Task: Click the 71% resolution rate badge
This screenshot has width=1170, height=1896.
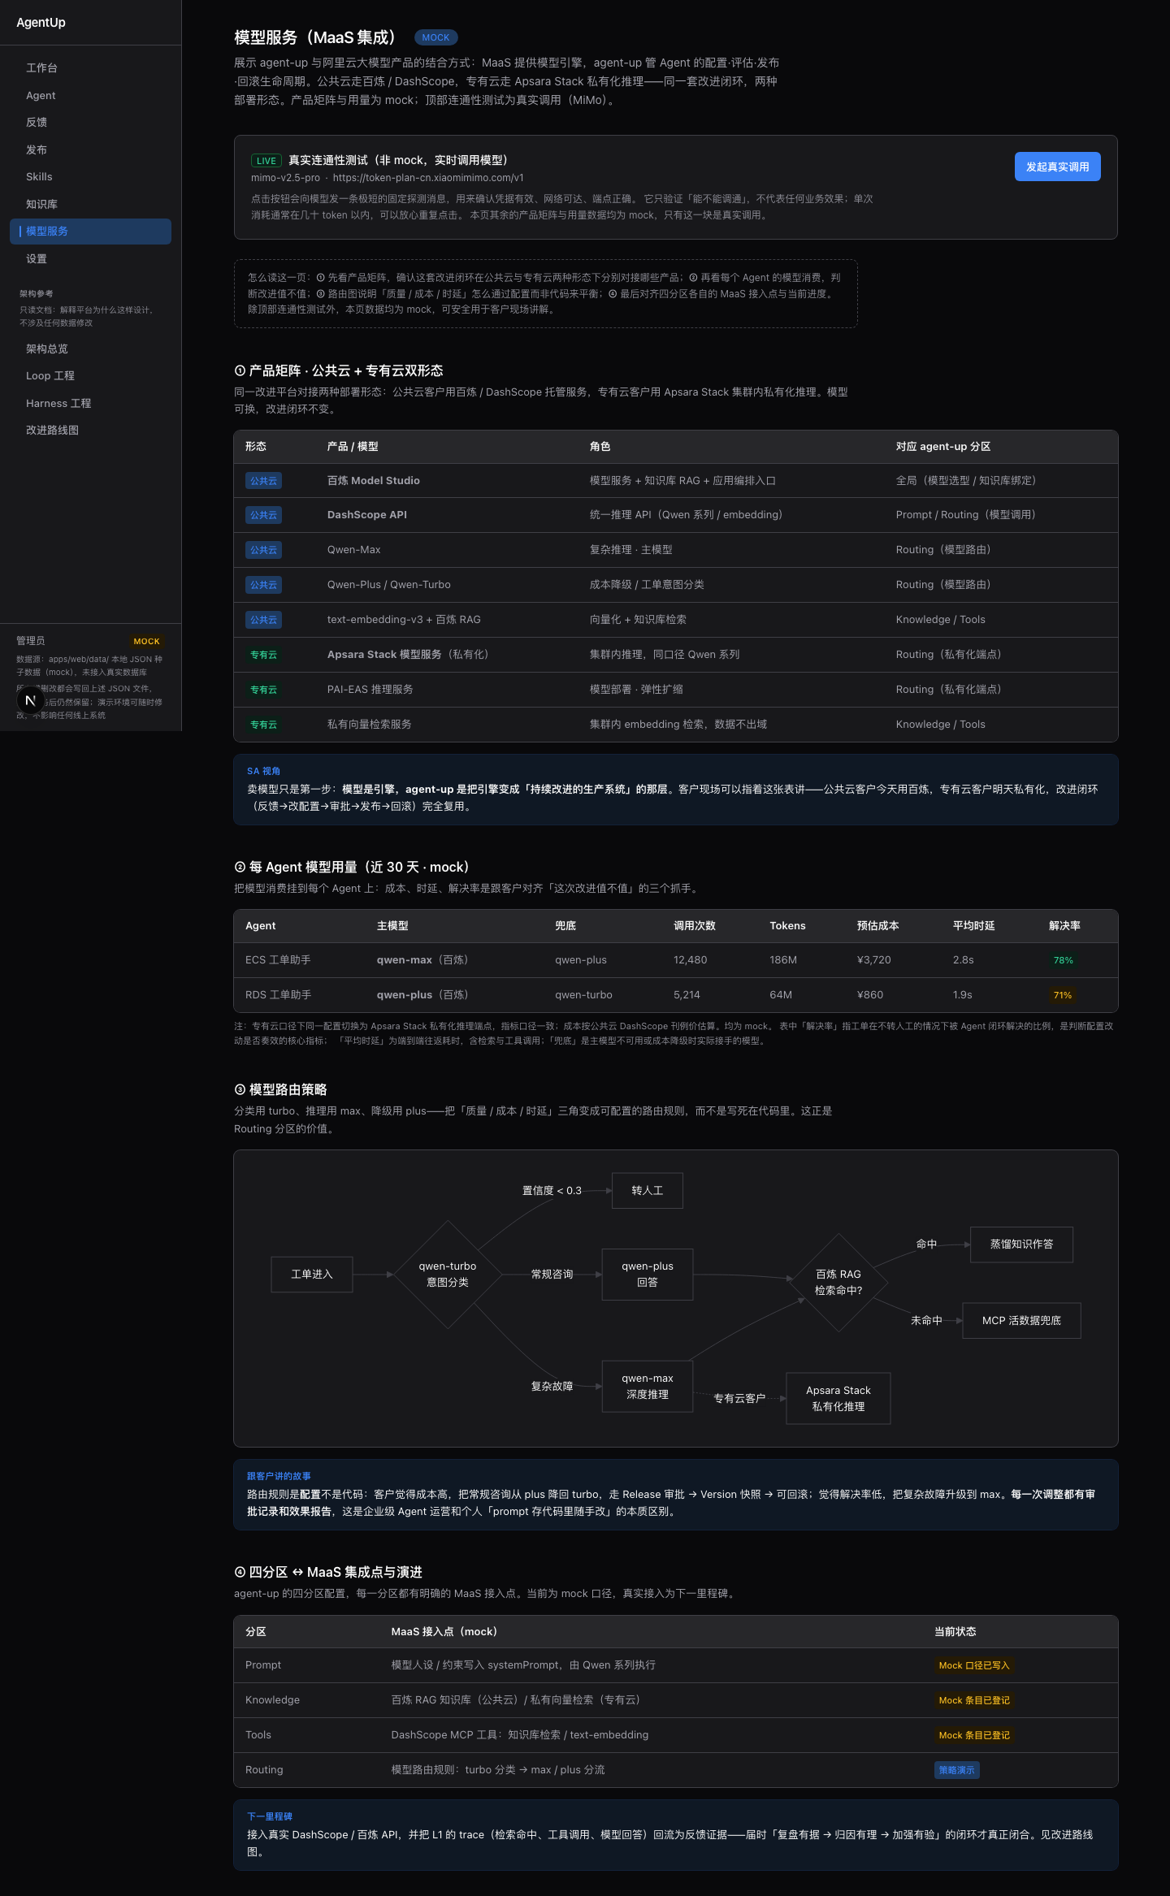Action: tap(1063, 995)
